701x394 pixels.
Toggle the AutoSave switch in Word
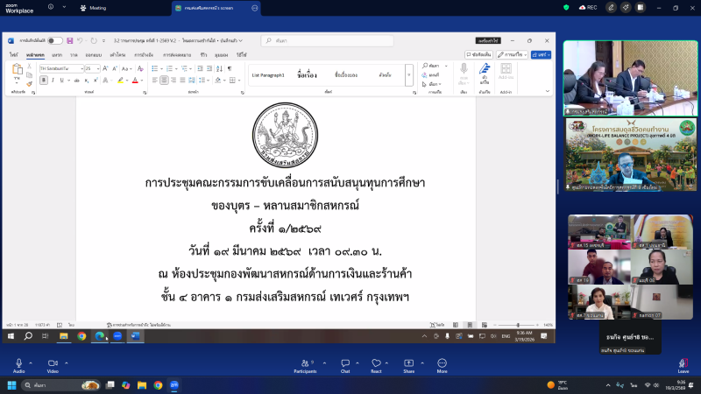click(54, 40)
